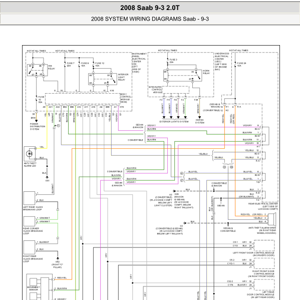300x300 pixels.
Task: Click the "HORNS SYSTEM" label
Action: 199,121
